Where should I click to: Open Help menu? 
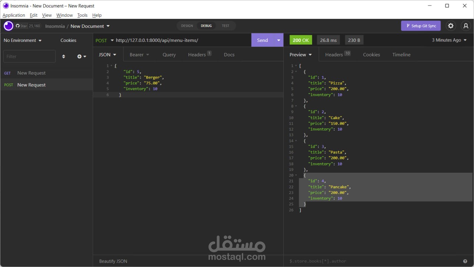click(97, 15)
